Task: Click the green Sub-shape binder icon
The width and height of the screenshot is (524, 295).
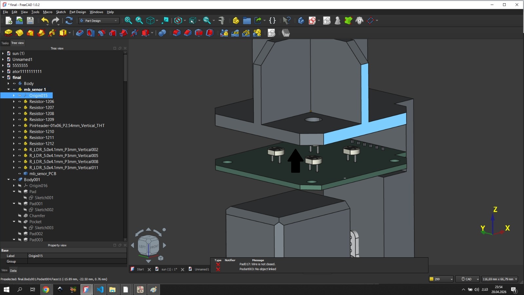Action: pos(348,21)
